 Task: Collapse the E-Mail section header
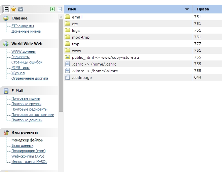[x=29, y=91]
